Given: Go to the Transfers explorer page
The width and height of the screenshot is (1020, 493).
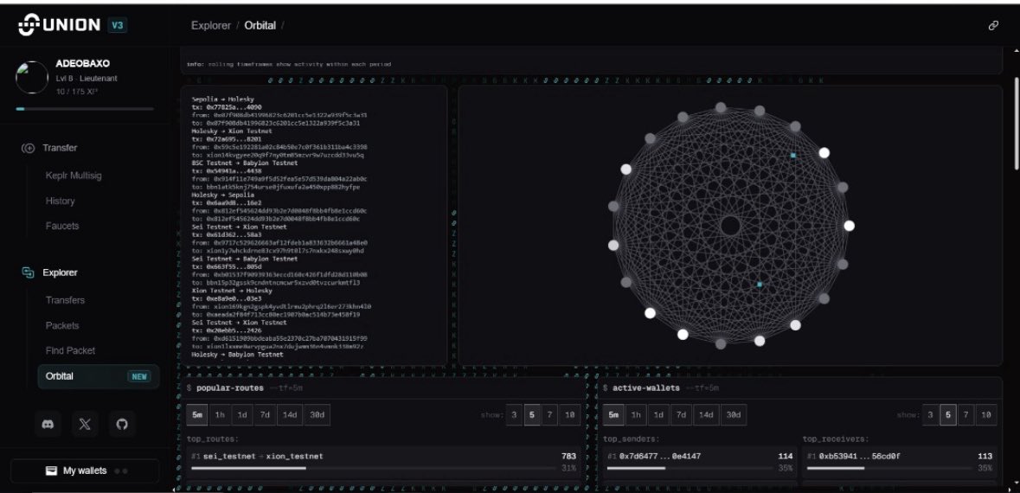Looking at the screenshot, I should [x=65, y=300].
